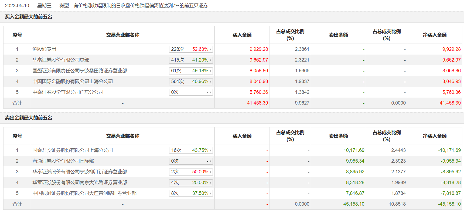Click sell amount 7,816.87 for 中国银河
The width and height of the screenshot is (464, 211).
(x=355, y=193)
